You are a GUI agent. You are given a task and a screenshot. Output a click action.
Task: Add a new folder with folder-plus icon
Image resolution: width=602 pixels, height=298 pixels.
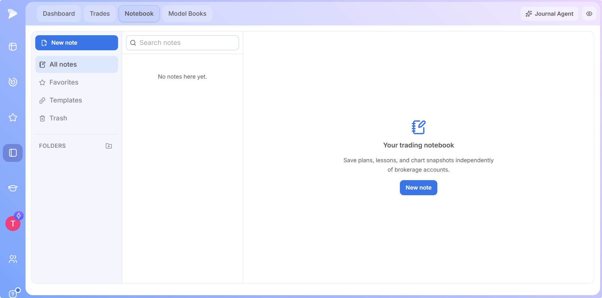[x=109, y=146]
